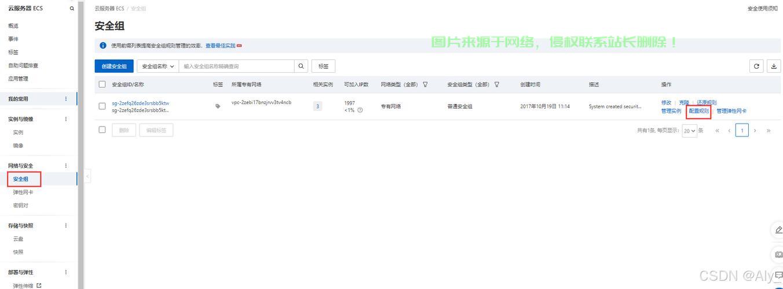
Task: Click the external link icon beside 弹性伸缩
Action: (39, 286)
